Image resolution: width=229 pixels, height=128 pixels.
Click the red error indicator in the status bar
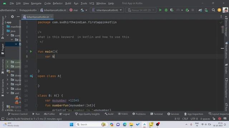[219, 119]
